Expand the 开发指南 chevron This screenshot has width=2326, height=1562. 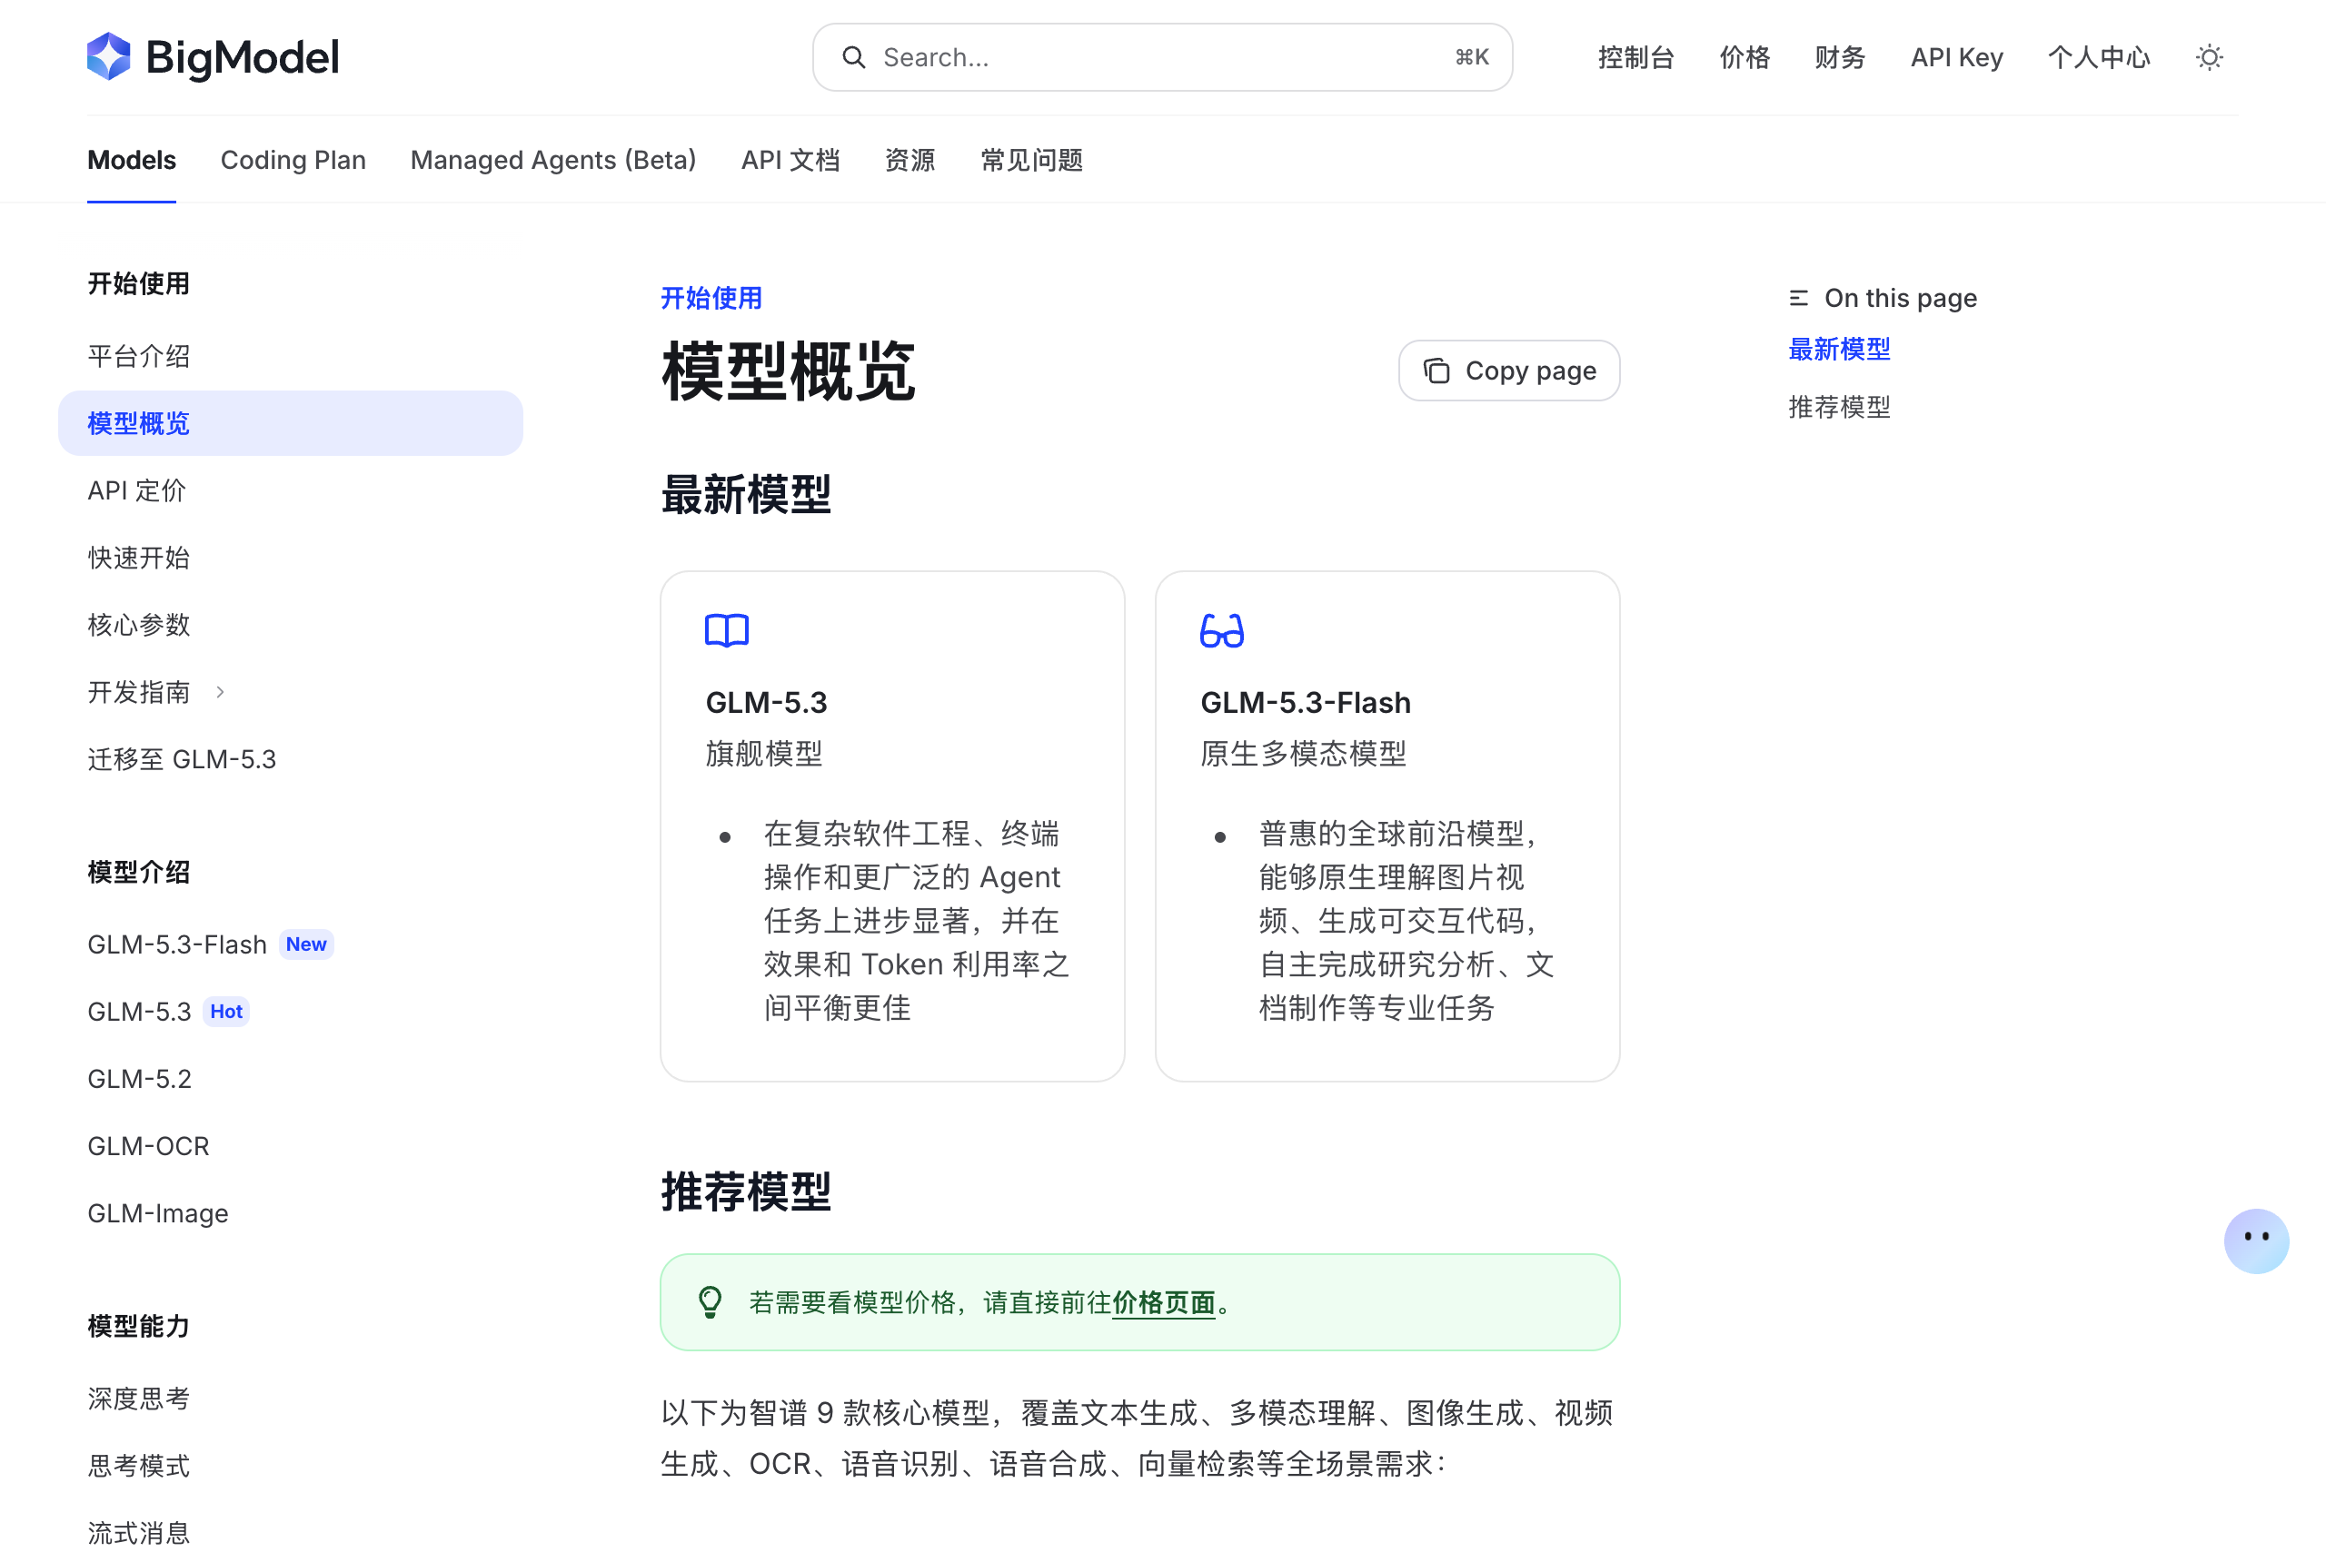pyautogui.click(x=220, y=692)
